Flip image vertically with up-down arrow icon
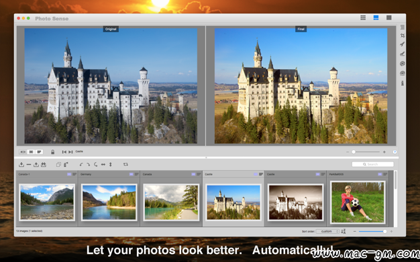This screenshot has height=262, width=420. pos(110,164)
